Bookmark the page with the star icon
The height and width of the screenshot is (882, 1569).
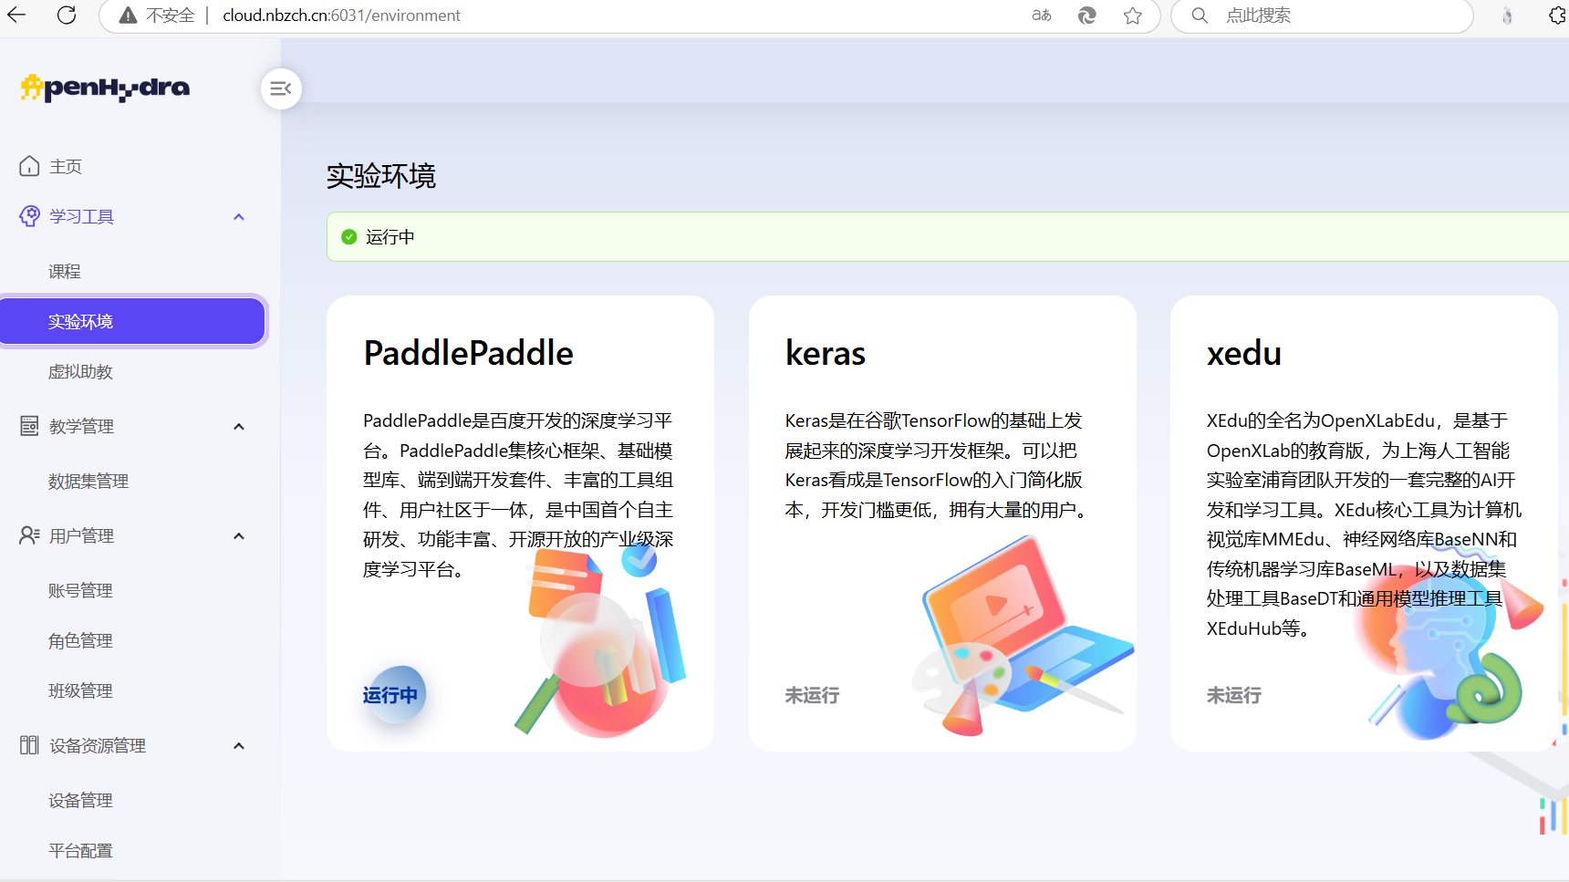(x=1133, y=16)
